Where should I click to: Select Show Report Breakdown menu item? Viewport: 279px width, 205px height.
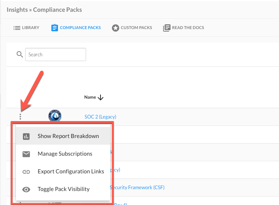coord(63,136)
